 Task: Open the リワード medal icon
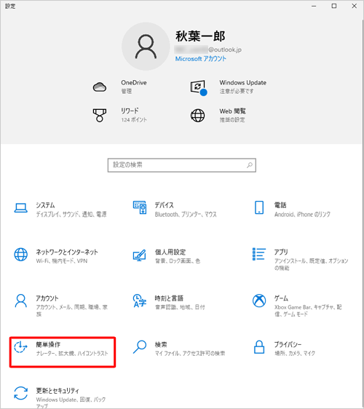[100, 115]
